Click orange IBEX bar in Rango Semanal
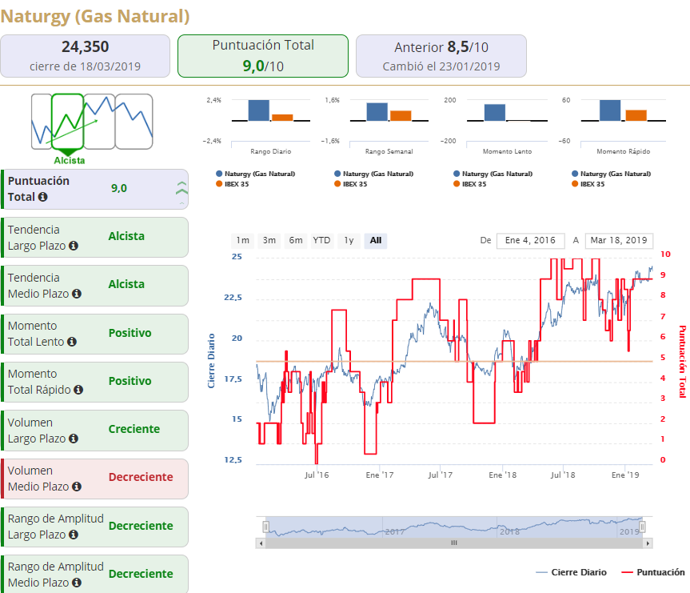 pos(401,115)
